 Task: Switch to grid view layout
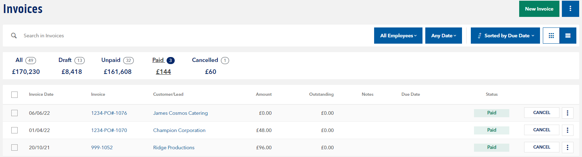pyautogui.click(x=551, y=36)
